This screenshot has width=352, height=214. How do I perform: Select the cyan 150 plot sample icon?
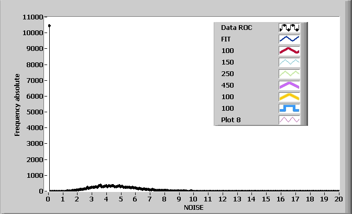coord(289,62)
